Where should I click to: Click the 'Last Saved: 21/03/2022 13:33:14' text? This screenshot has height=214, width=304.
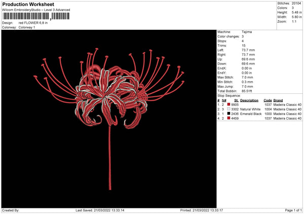(x=100, y=210)
